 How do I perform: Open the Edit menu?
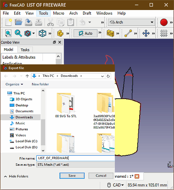17,13
